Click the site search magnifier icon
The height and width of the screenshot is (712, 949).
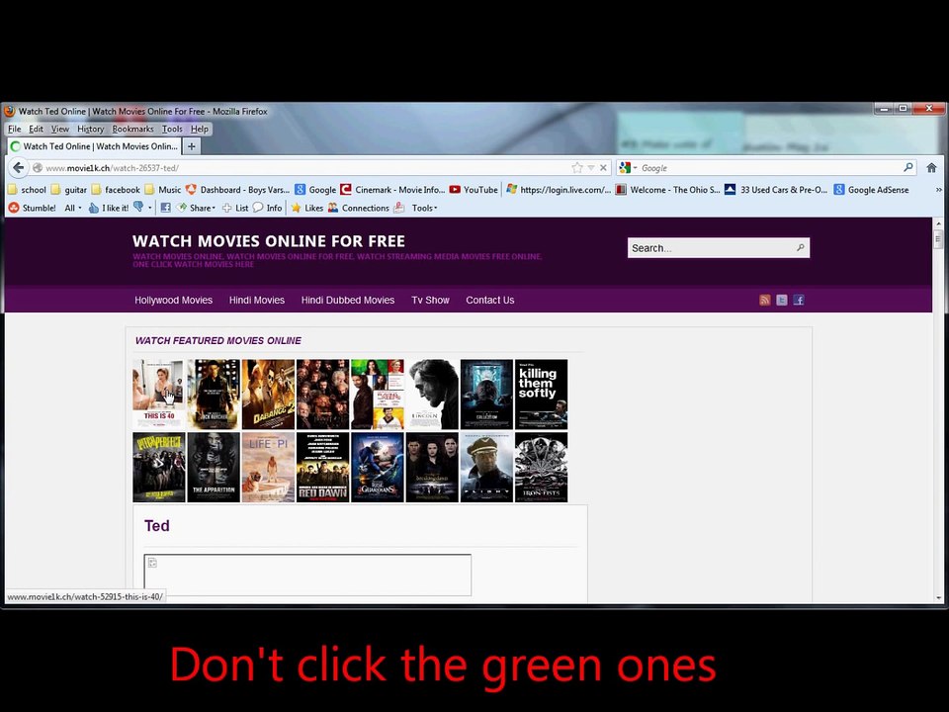800,247
